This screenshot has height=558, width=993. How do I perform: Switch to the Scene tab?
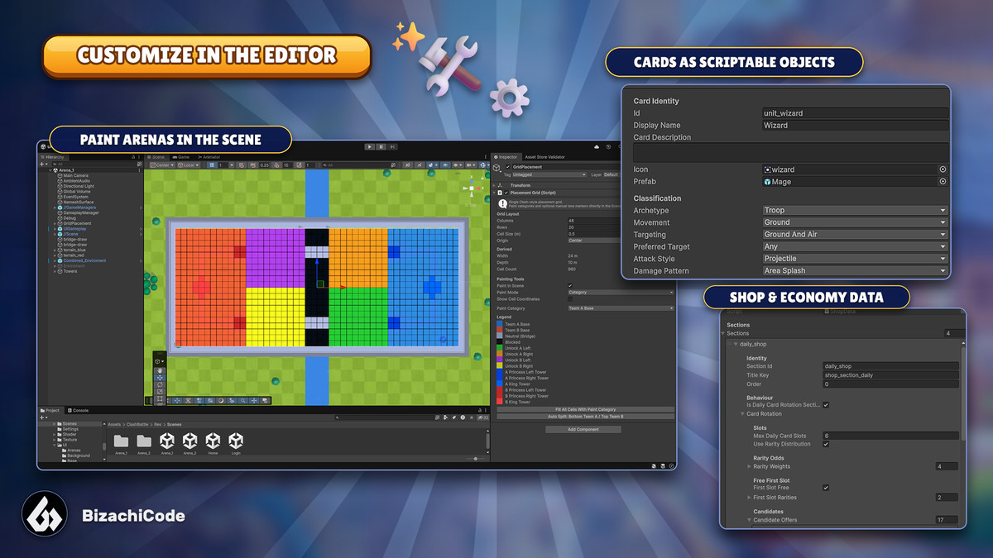(156, 157)
